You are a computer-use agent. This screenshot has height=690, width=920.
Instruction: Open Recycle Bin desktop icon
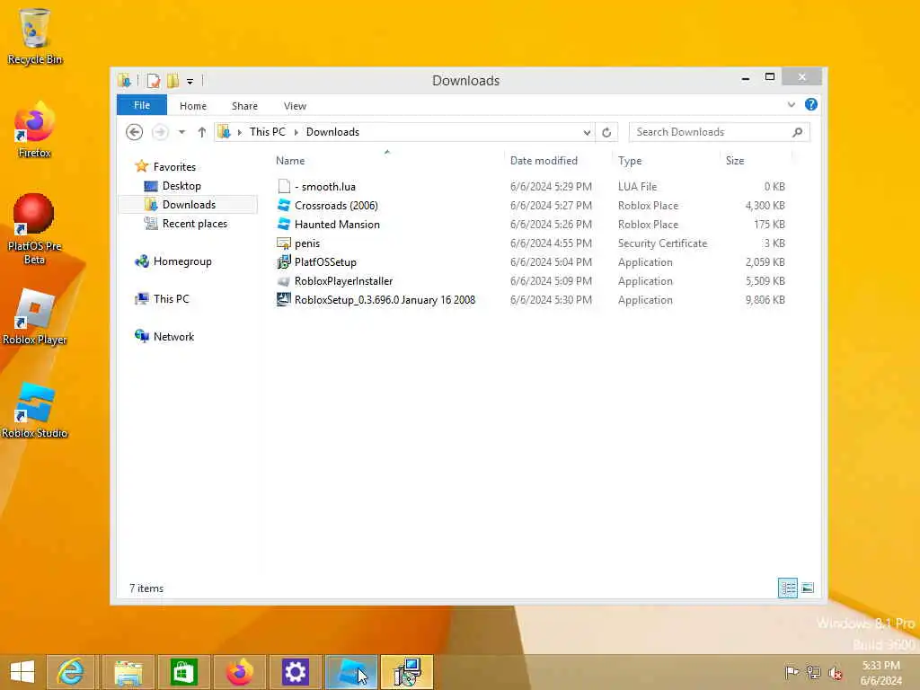pos(35,36)
